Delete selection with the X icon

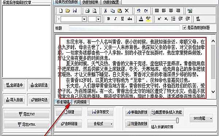tap(127, 11)
